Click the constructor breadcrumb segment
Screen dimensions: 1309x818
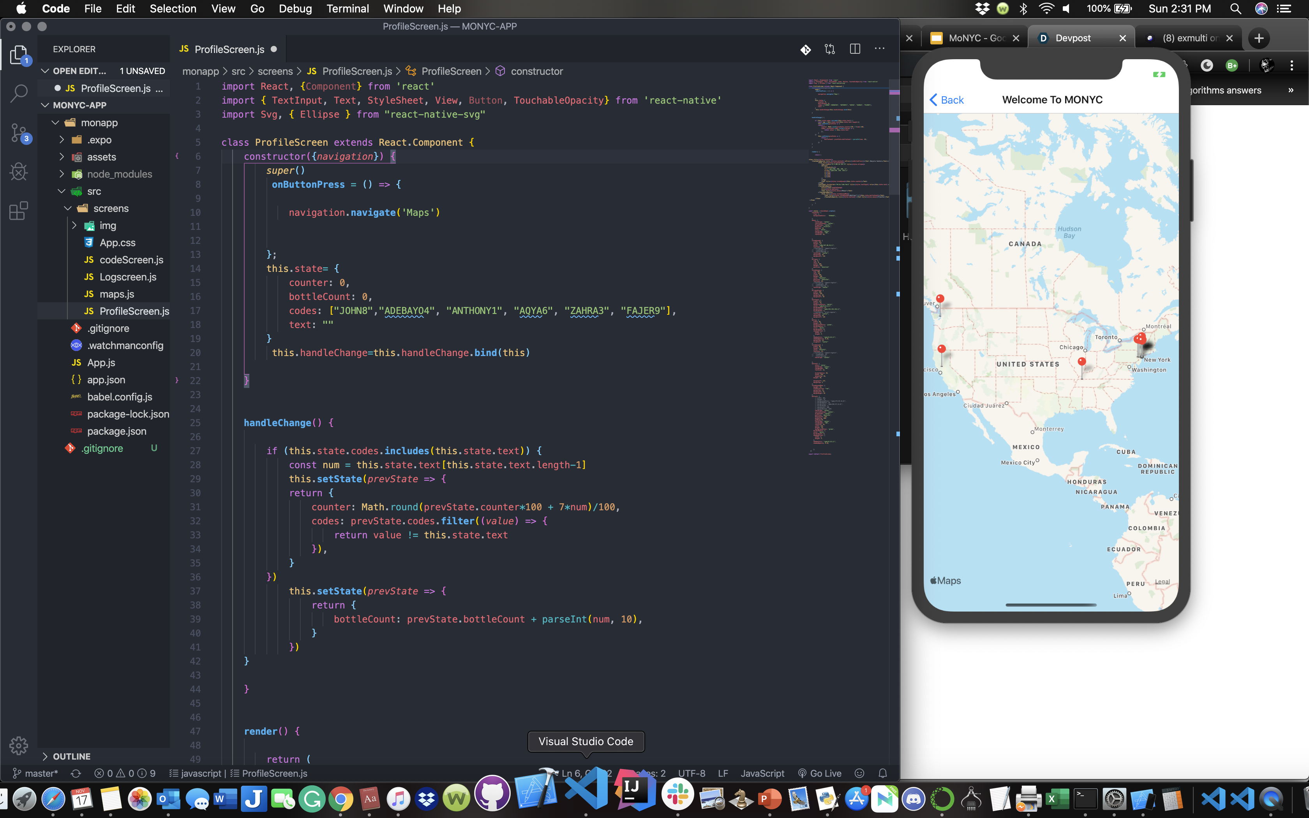[x=536, y=71]
